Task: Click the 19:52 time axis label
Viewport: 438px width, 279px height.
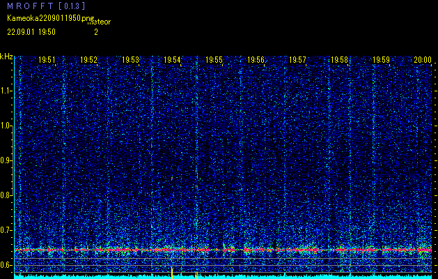Action: 88,59
